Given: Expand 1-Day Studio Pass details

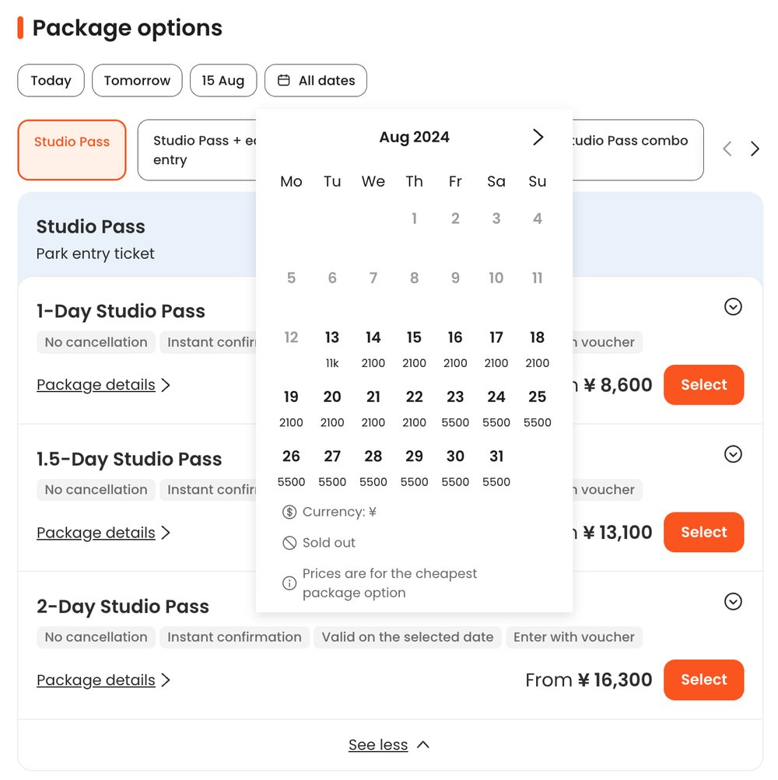Looking at the screenshot, I should [x=733, y=307].
